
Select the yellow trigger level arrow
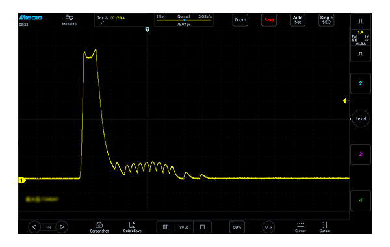point(346,101)
